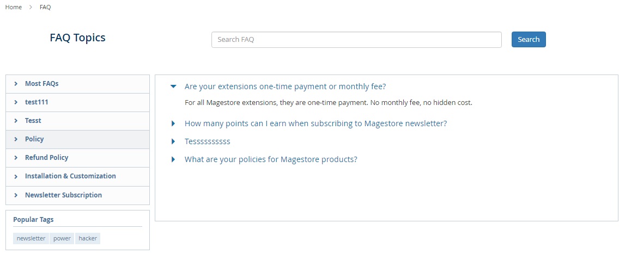Expand the Tesssssssss question triangle
The width and height of the screenshot is (625, 254).
coord(173,141)
